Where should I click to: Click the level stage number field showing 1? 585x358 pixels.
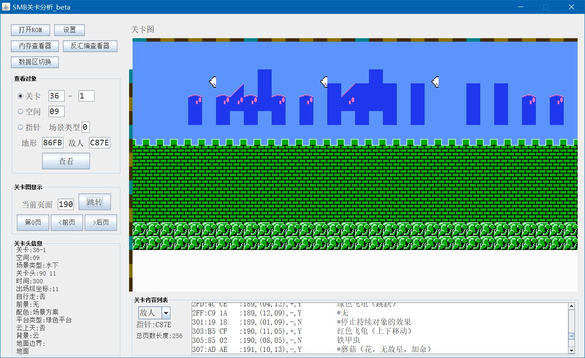86,96
